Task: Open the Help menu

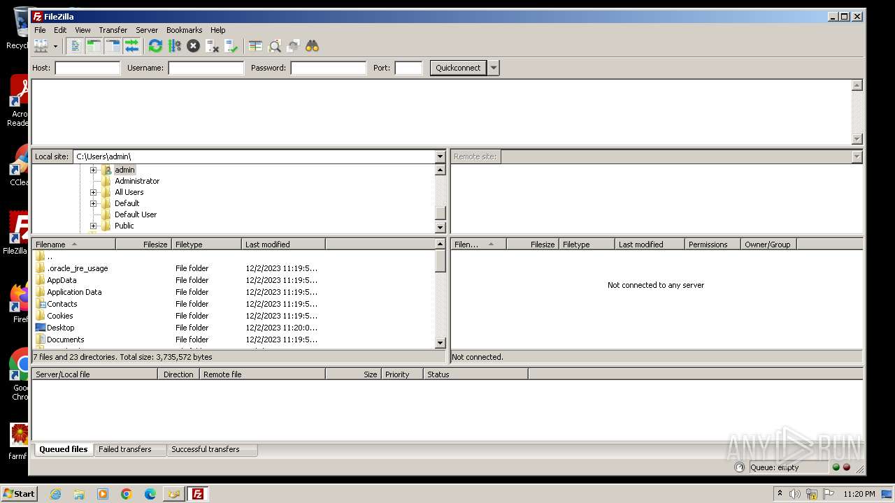Action: pos(218,30)
